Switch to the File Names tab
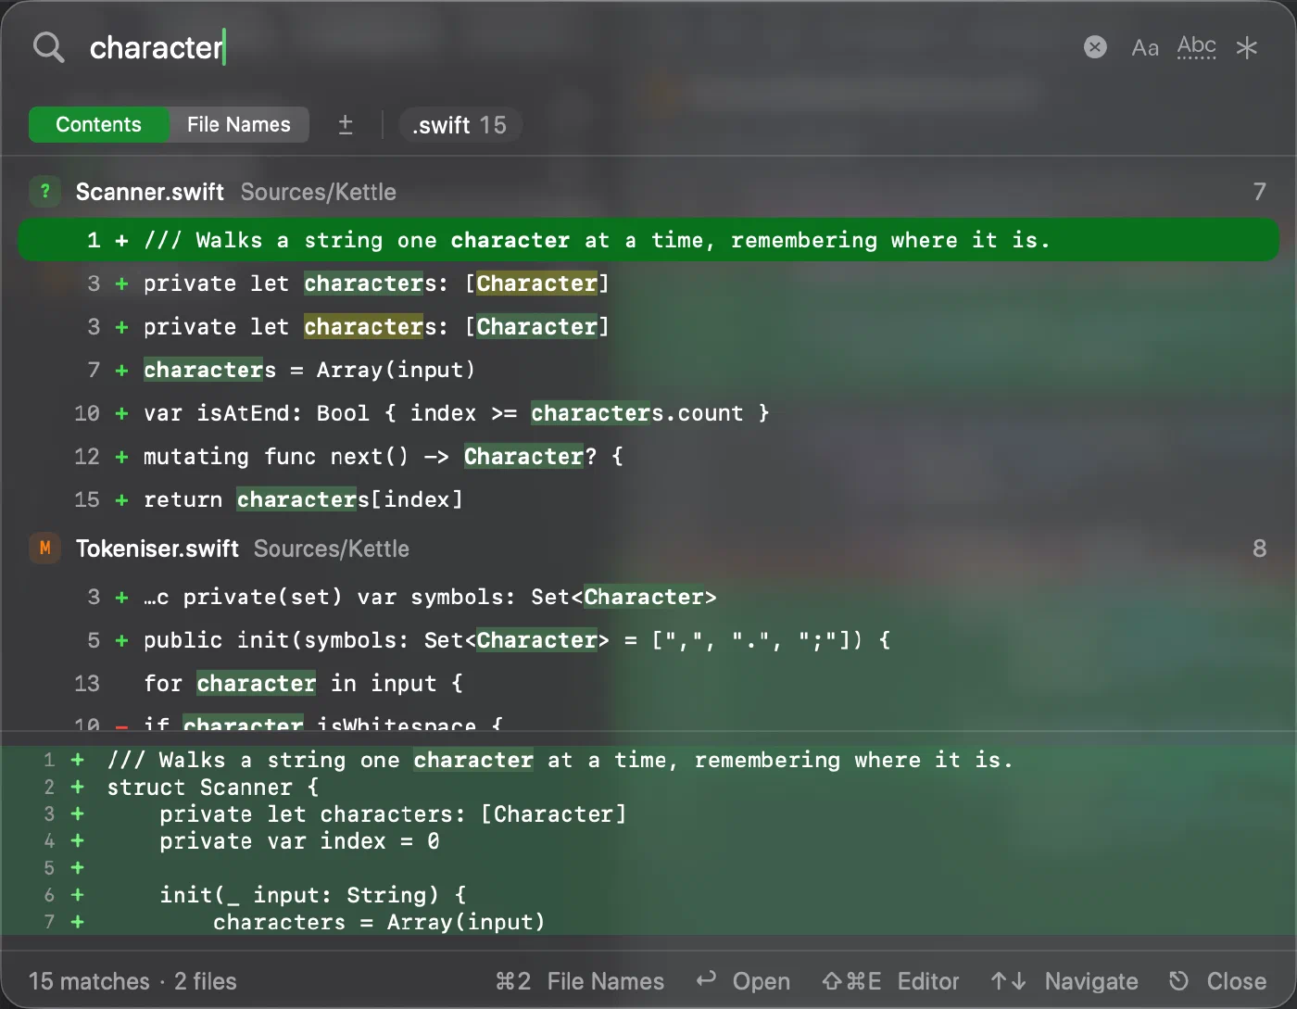1297x1009 pixels. point(239,124)
